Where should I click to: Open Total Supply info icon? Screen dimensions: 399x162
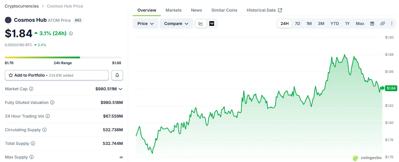point(33,143)
